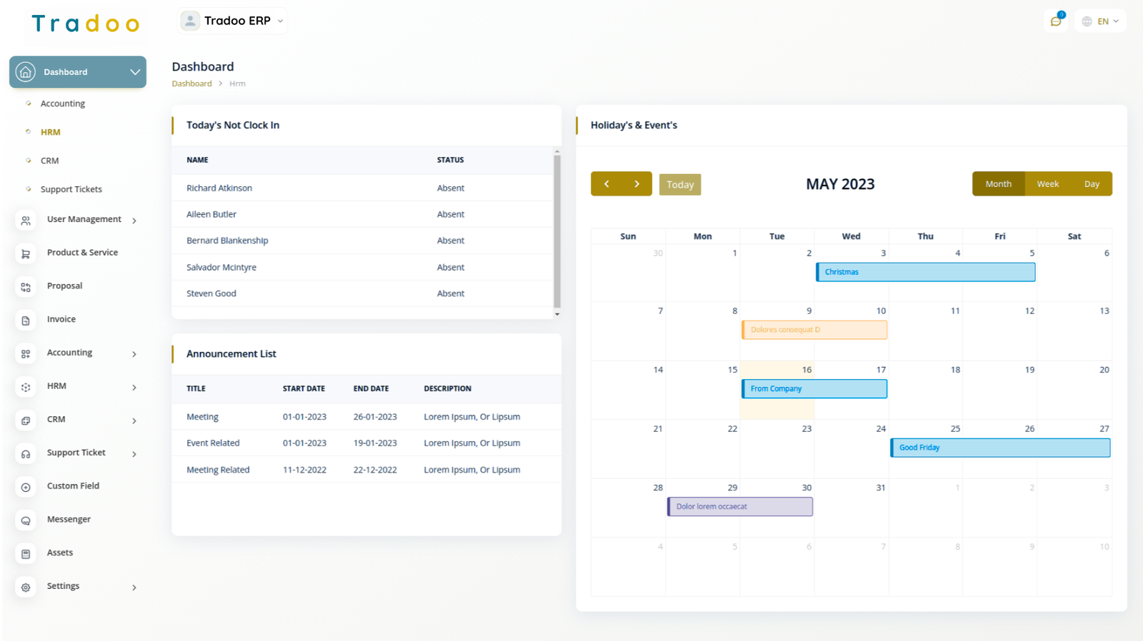The image size is (1143, 641).
Task: Click the Custom Field plus icon
Action: point(26,487)
